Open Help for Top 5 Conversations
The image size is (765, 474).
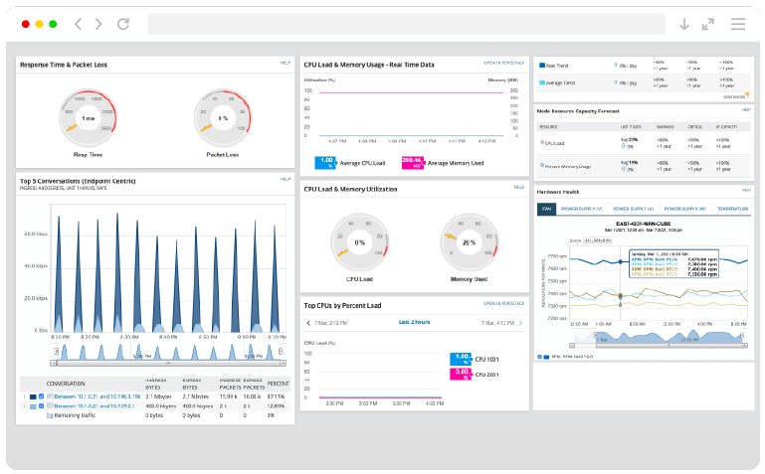pos(286,179)
